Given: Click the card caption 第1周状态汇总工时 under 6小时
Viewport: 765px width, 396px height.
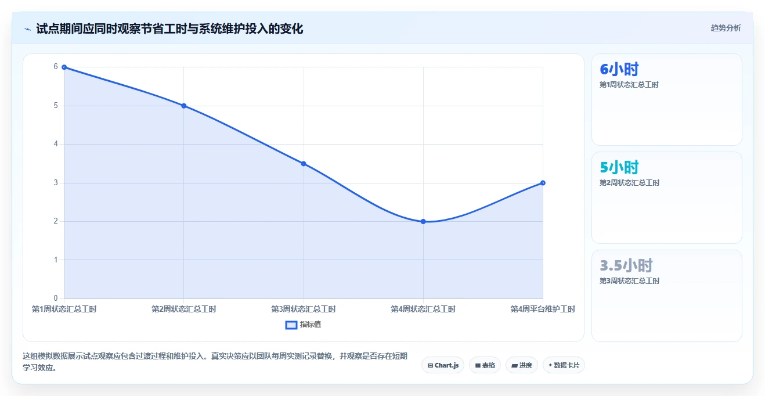Looking at the screenshot, I should [629, 85].
